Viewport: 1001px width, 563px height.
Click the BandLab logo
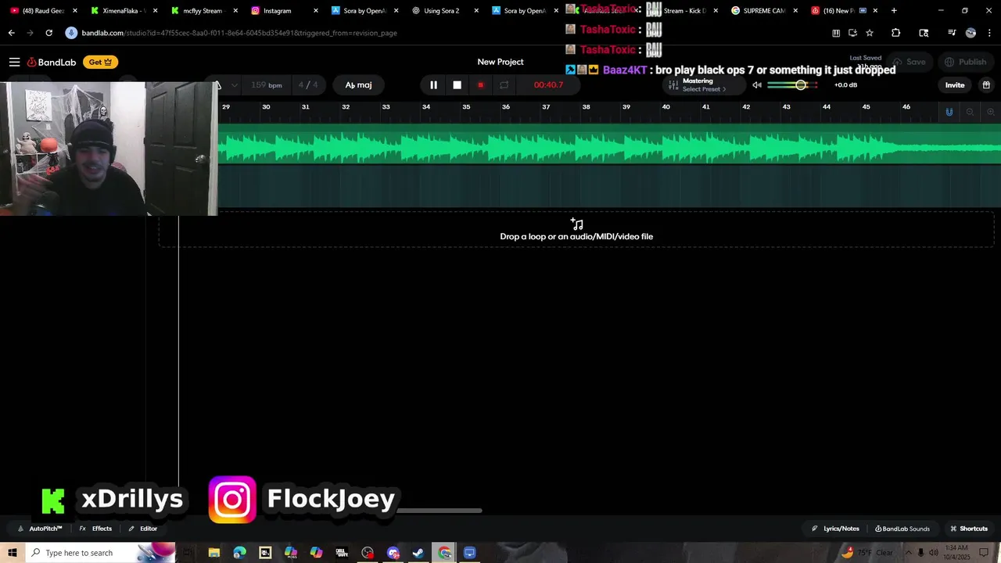click(x=52, y=62)
